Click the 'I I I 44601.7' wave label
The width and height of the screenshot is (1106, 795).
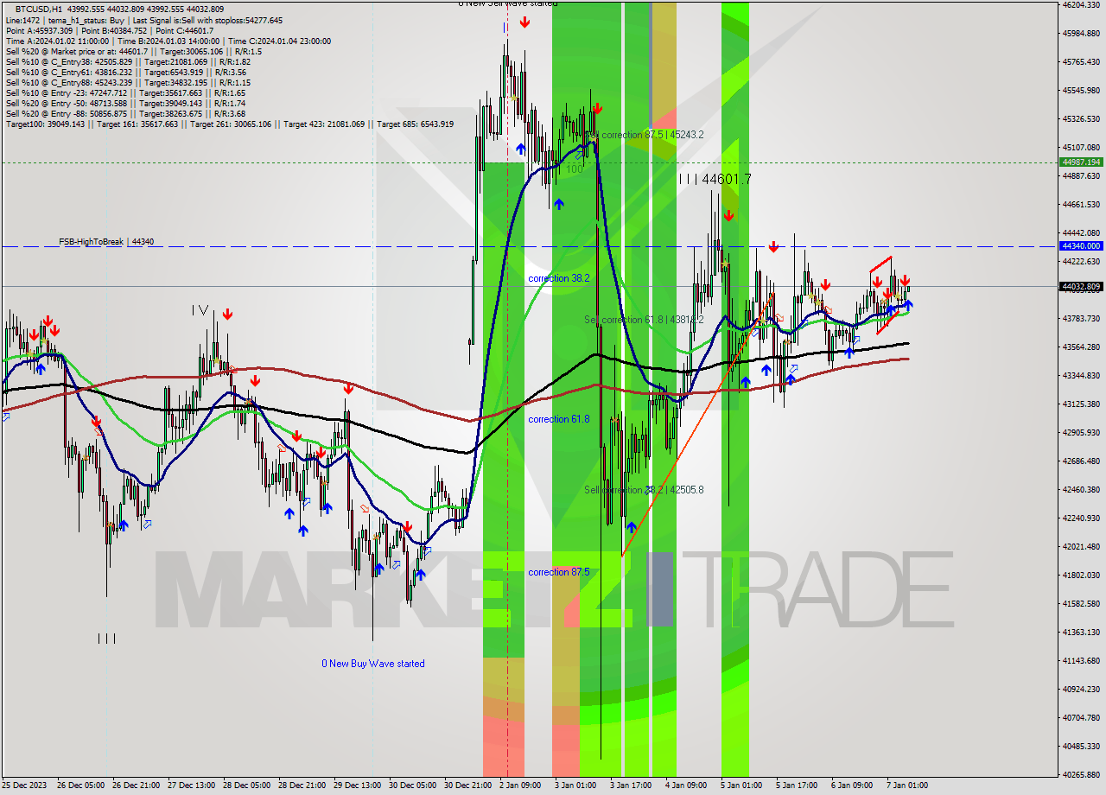(x=715, y=179)
